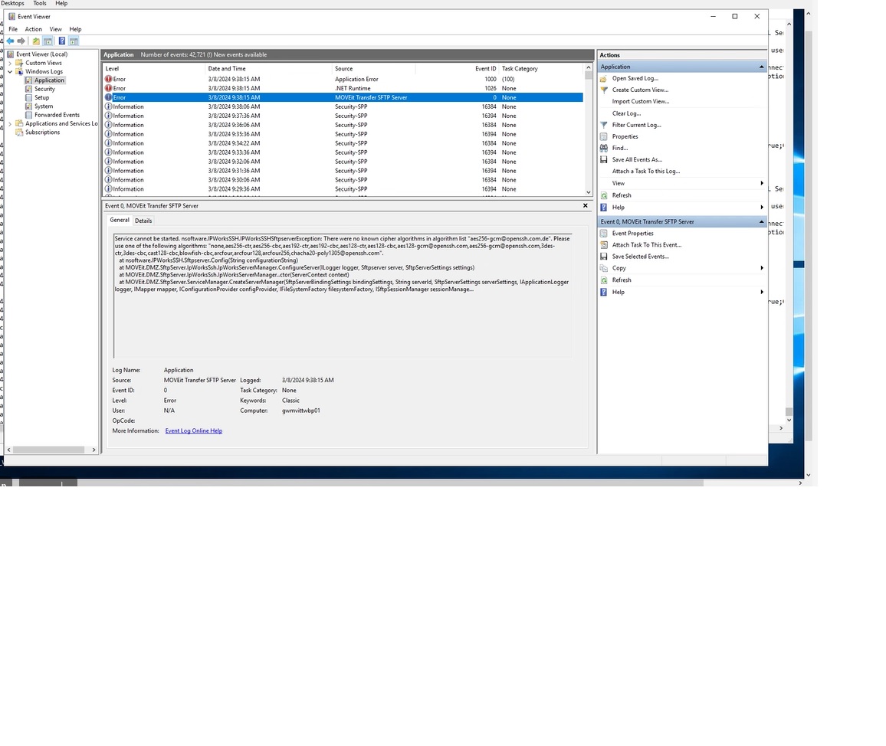Collapse the Windows Logs tree node
The height and width of the screenshot is (746, 886).
[x=11, y=71]
